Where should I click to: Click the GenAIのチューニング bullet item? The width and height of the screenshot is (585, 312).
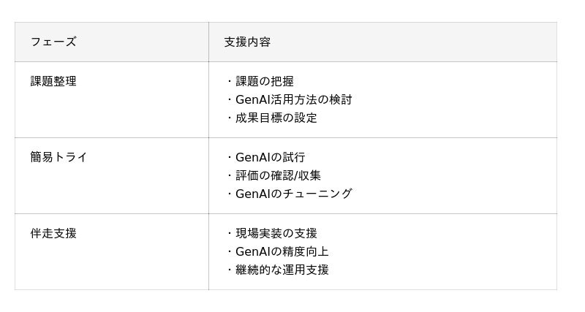pos(293,194)
